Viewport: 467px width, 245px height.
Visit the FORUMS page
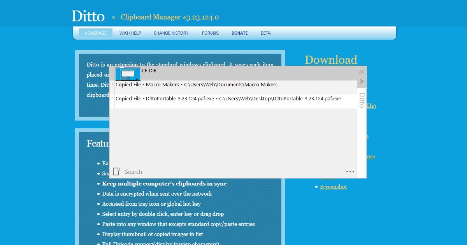coord(210,33)
